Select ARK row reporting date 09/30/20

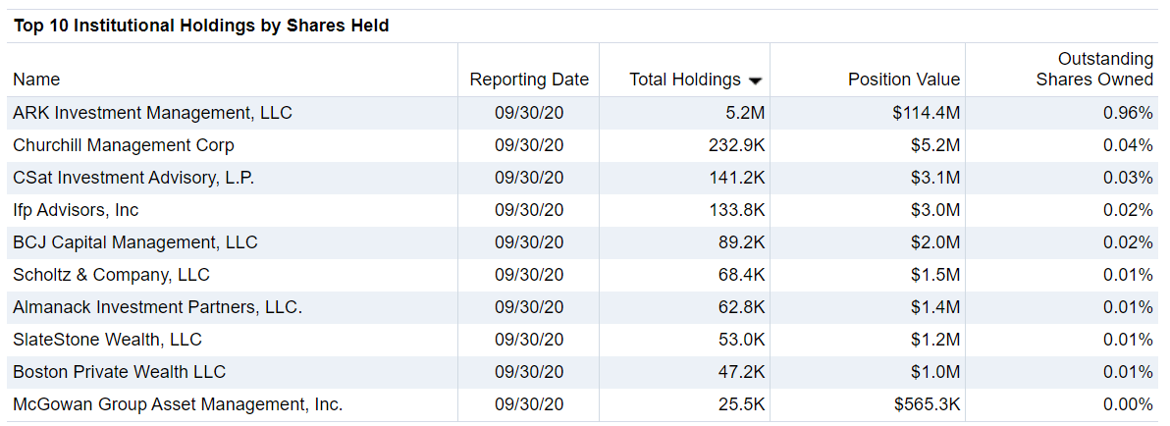pos(529,114)
